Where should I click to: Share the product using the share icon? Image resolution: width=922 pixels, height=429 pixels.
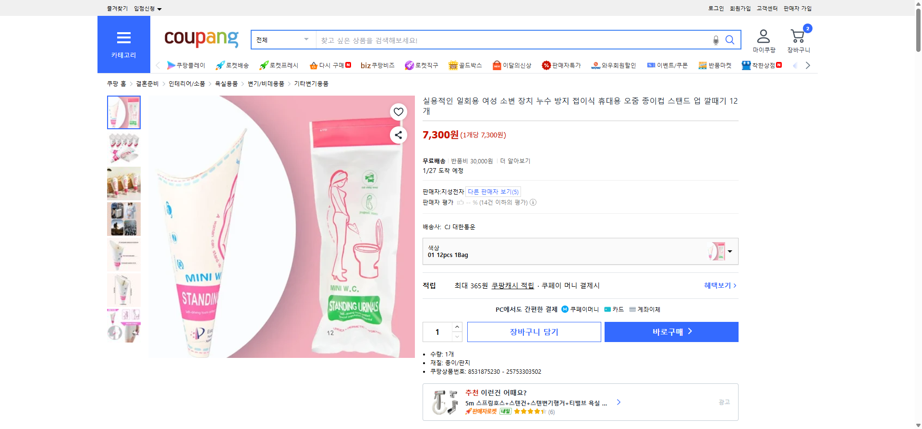tap(398, 135)
